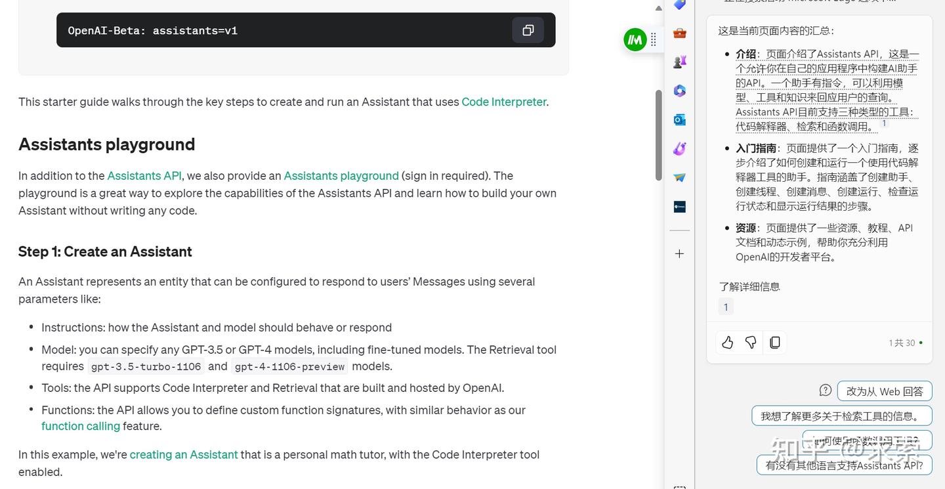Open the Games chess icon in sidebar
This screenshot has height=489, width=945.
680,62
